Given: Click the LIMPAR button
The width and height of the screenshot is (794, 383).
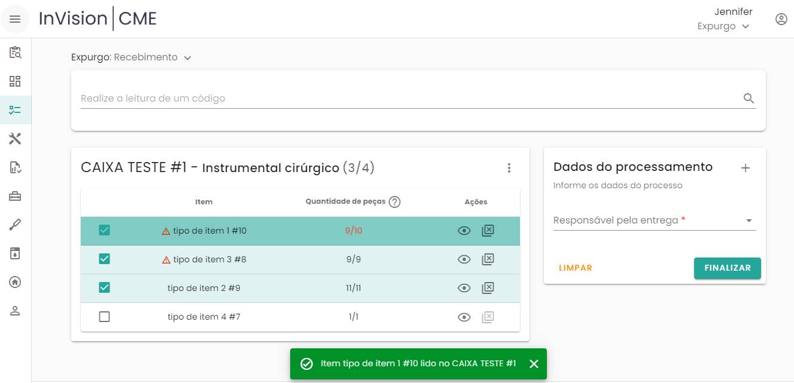Looking at the screenshot, I should click(x=576, y=268).
